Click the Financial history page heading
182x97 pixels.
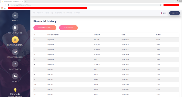pos(45,21)
